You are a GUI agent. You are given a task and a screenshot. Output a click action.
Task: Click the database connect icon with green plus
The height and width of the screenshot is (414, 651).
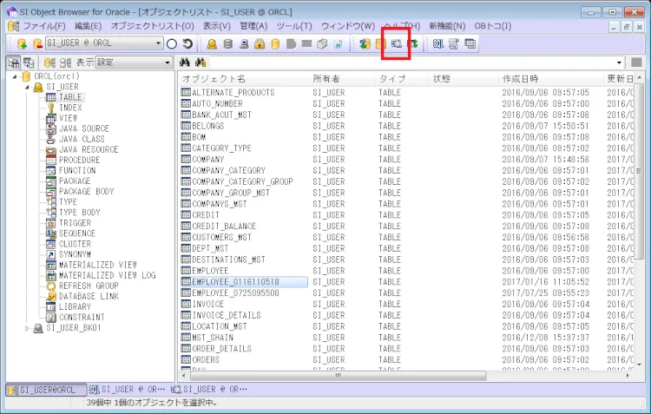point(22,43)
